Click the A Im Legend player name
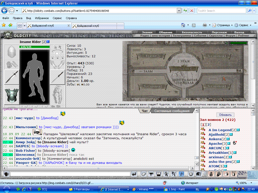 (220, 130)
